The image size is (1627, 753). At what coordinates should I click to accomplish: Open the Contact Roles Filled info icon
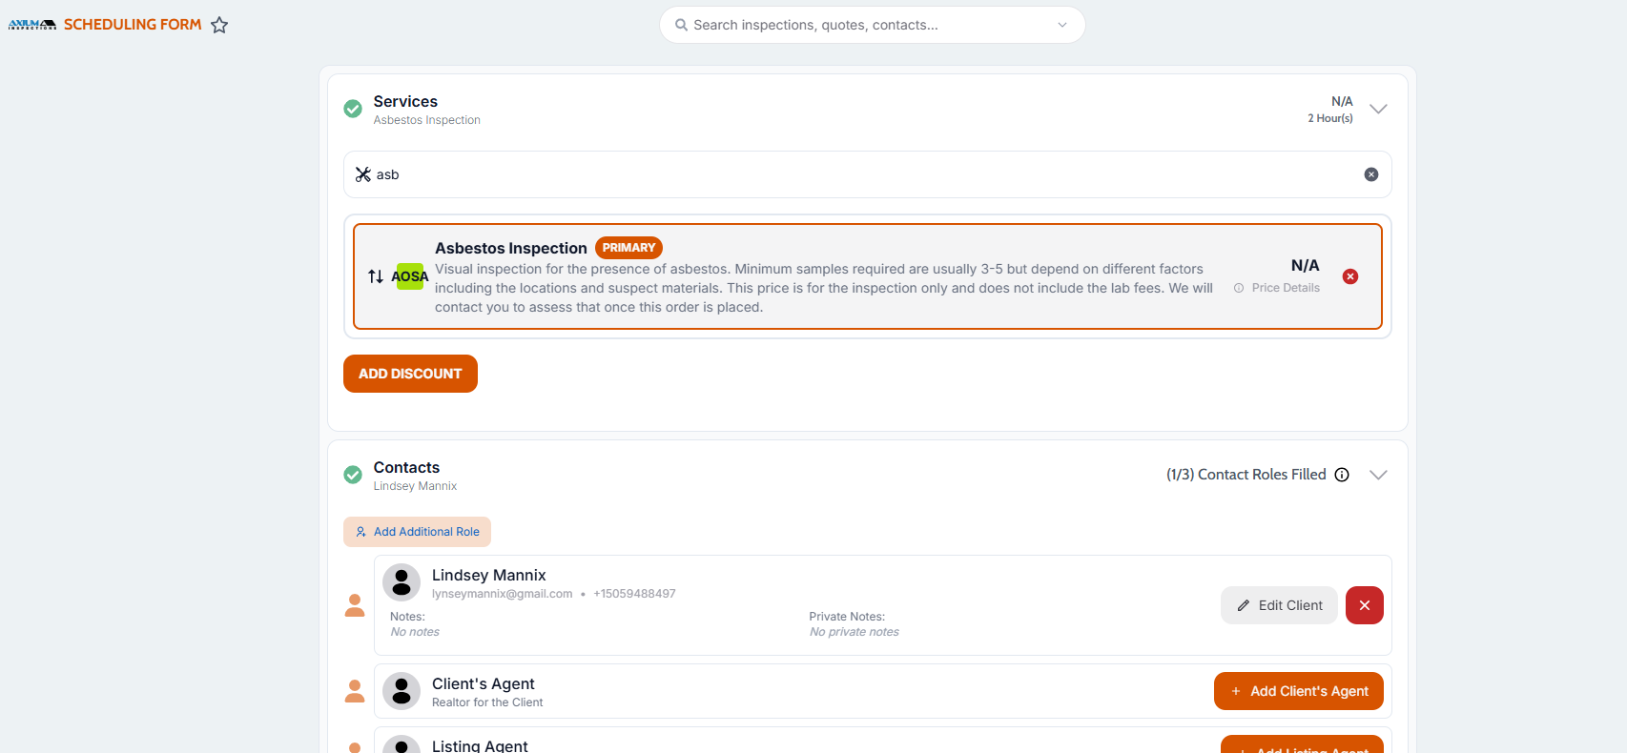pos(1342,475)
